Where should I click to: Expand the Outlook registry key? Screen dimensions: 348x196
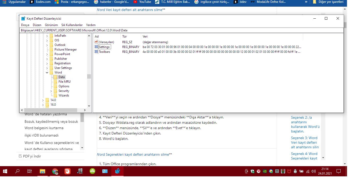tap(47, 45)
